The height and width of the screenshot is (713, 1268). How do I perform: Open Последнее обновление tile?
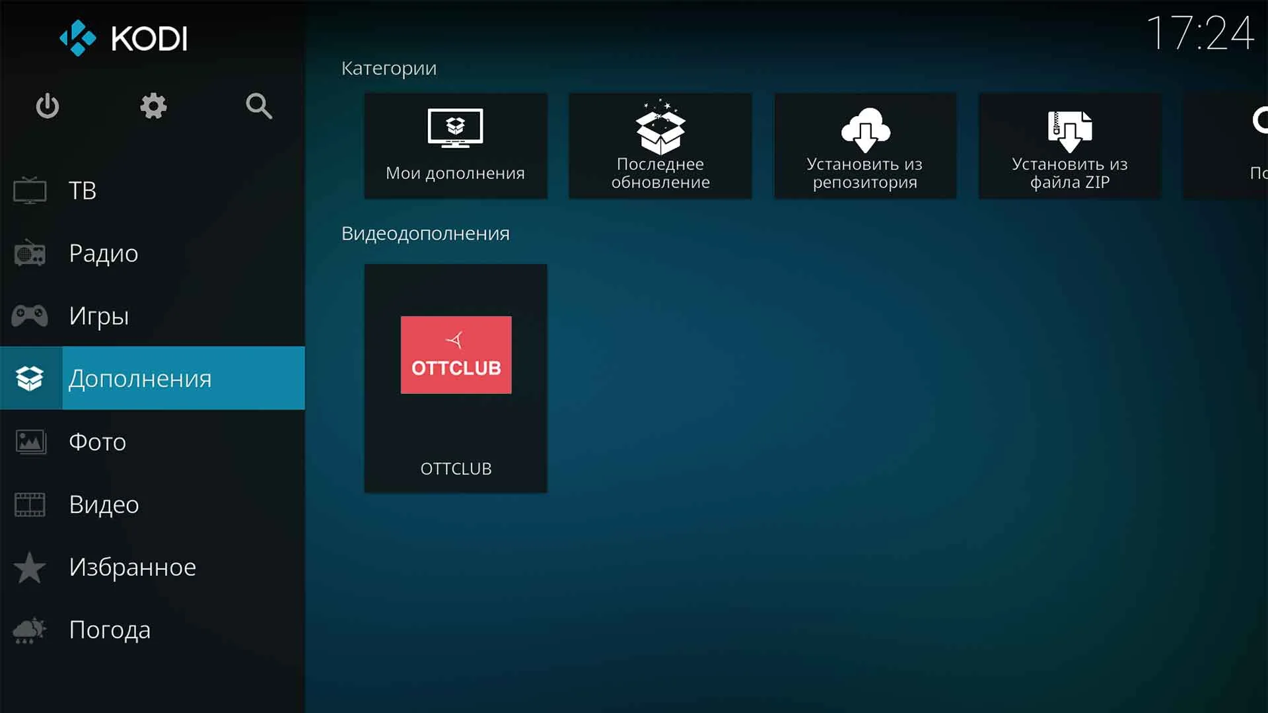[660, 145]
